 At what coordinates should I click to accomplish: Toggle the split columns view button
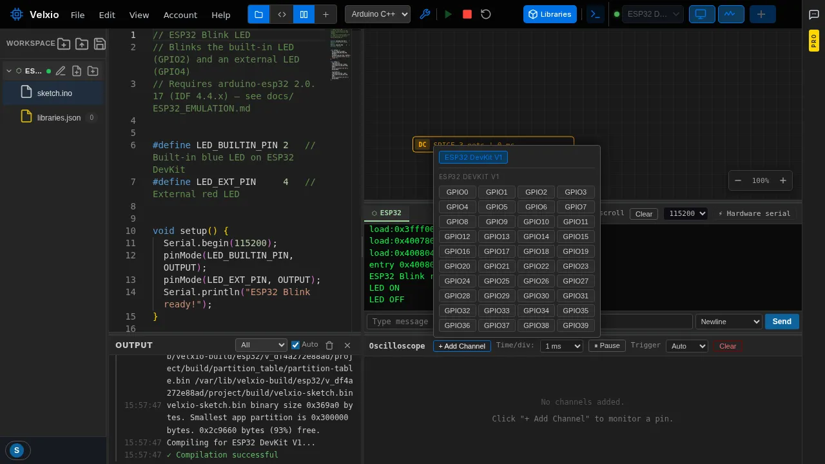[304, 14]
